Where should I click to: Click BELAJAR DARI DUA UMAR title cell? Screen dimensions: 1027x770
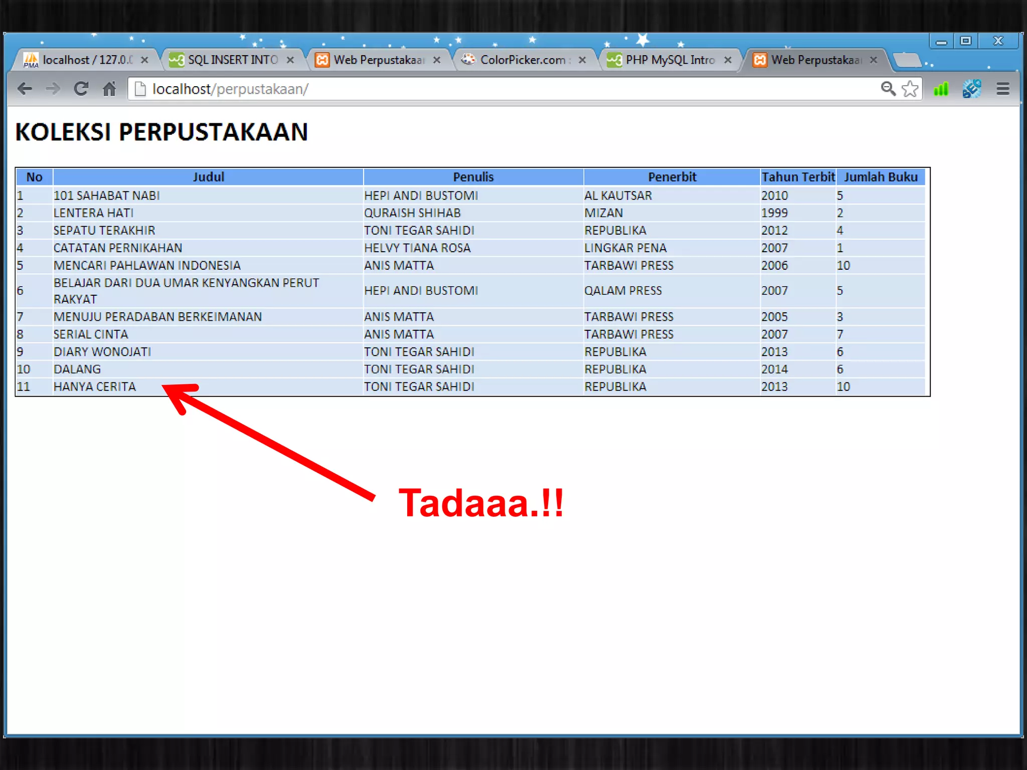point(208,291)
